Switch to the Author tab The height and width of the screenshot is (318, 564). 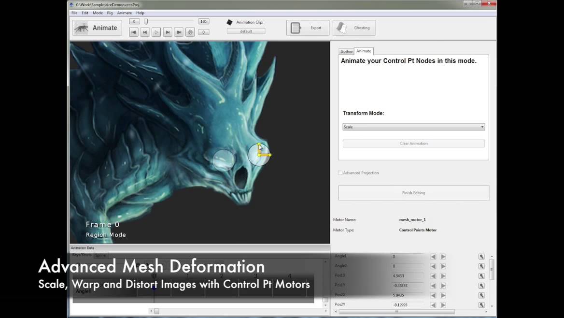(x=346, y=52)
